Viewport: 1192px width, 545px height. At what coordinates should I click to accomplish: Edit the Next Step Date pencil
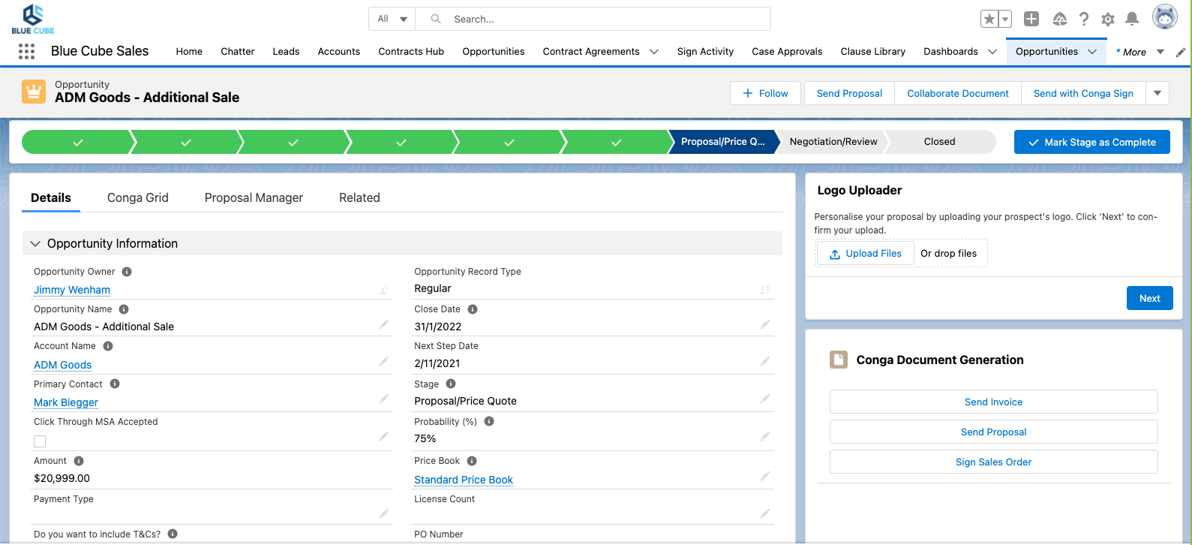tap(765, 361)
